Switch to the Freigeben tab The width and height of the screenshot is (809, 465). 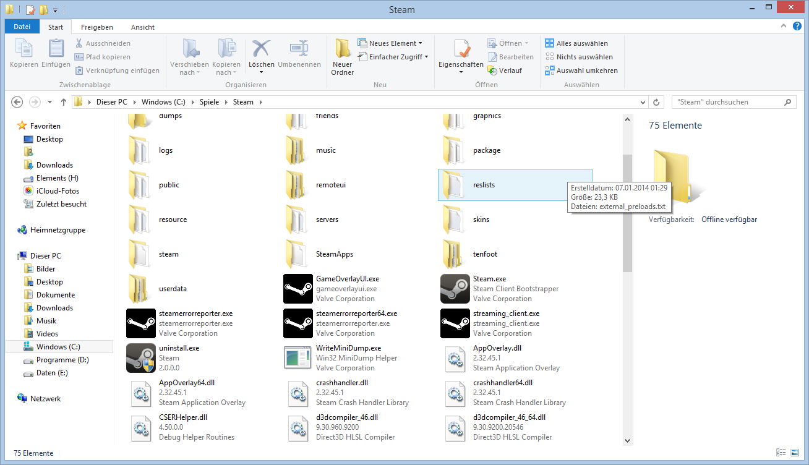[97, 27]
